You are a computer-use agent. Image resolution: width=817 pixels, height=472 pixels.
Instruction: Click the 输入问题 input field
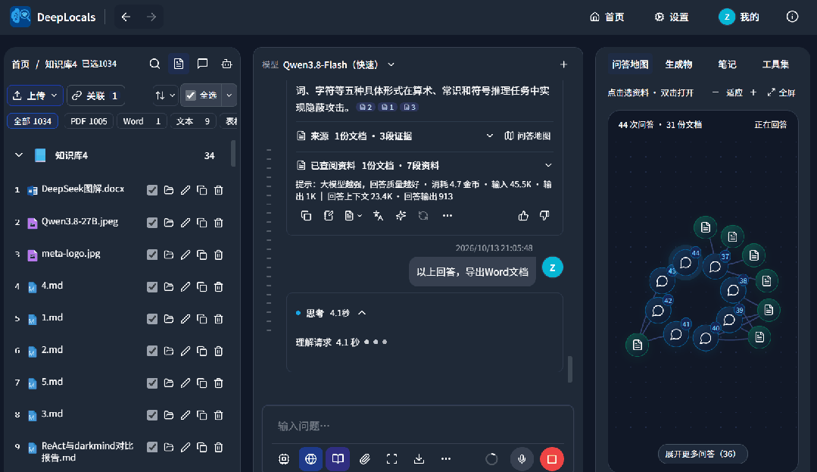pyautogui.click(x=417, y=426)
